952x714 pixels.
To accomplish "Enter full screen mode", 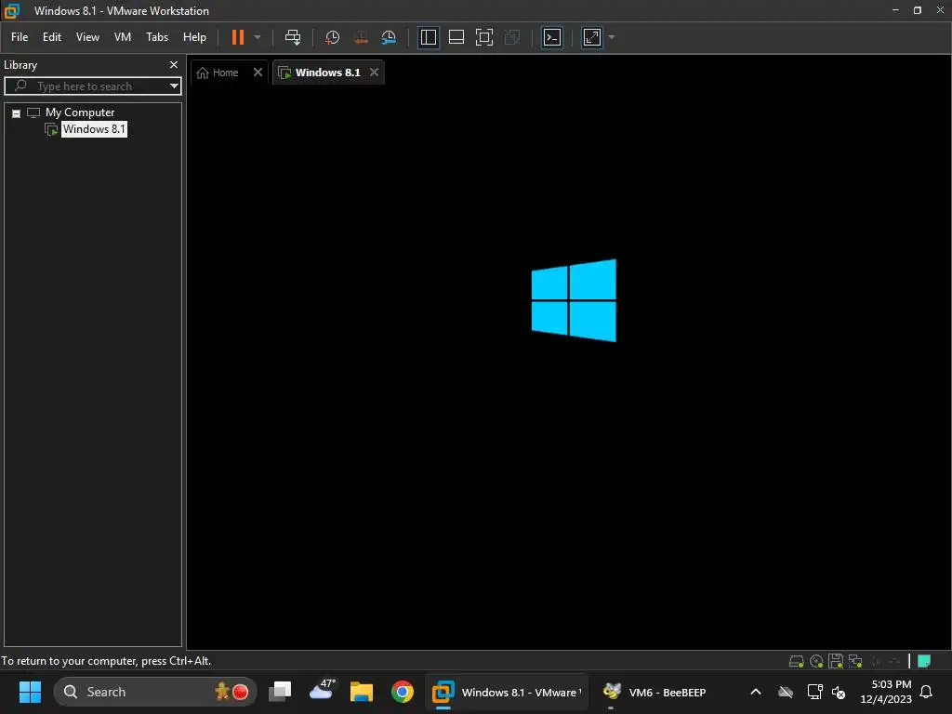I will click(x=483, y=37).
